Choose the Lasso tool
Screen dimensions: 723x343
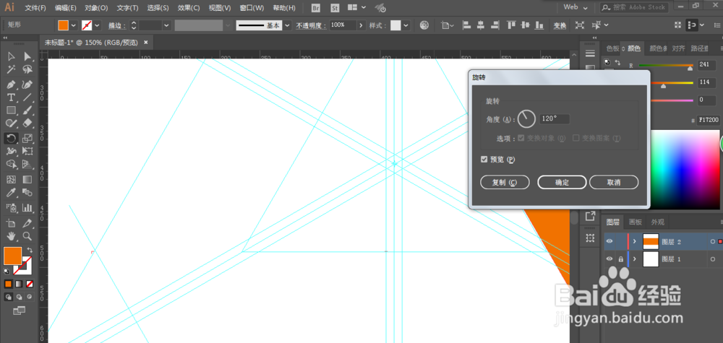(27, 69)
